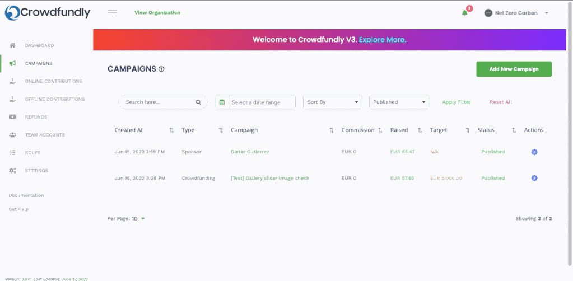Viewport: 573px width, 281px height.
Task: Open Settings from the sidebar
Action: (x=36, y=171)
